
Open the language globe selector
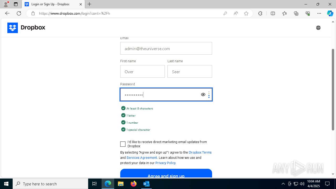(x=318, y=28)
